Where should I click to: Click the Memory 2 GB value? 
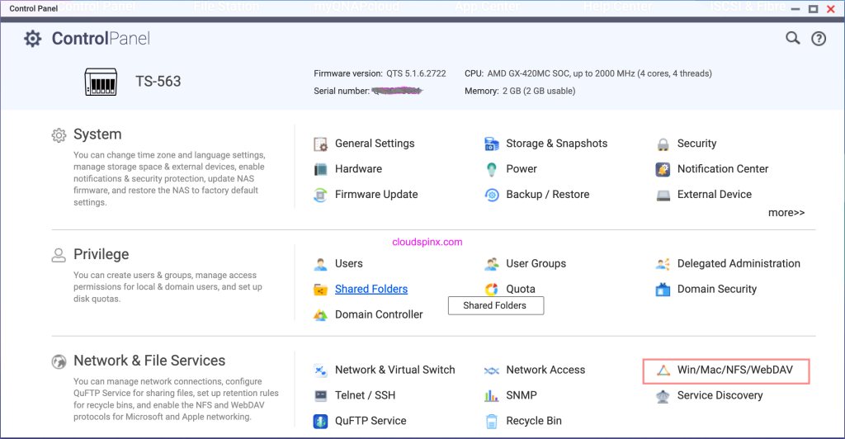(539, 91)
